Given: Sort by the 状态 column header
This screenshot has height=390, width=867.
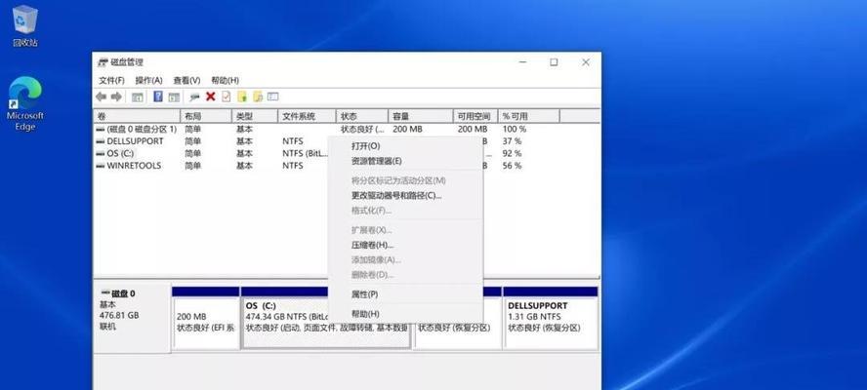Looking at the screenshot, I should pyautogui.click(x=362, y=117).
